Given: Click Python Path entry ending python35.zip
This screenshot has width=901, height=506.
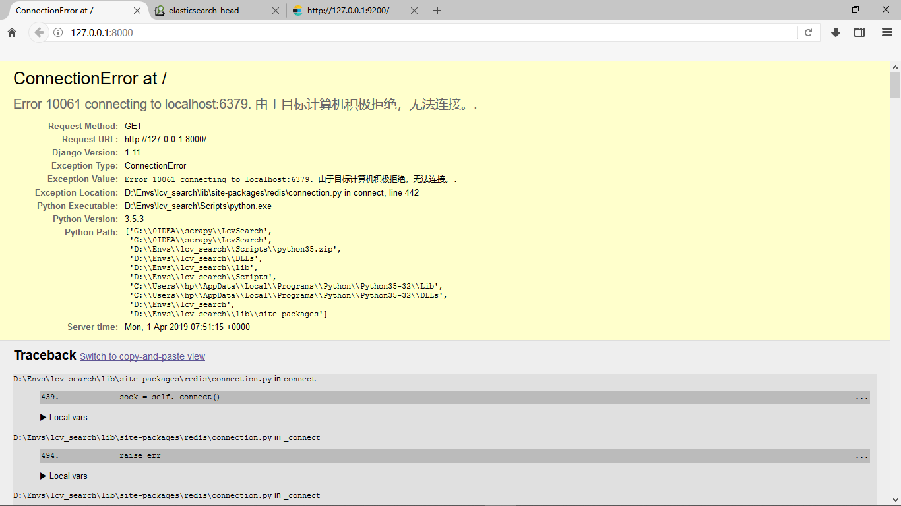Looking at the screenshot, I should 235,249.
